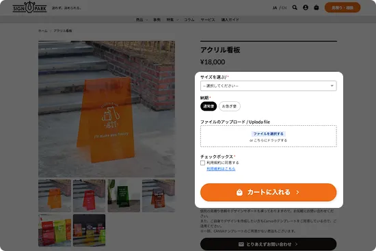Select the red and yellow signs thumbnail
Image resolution: width=376 pixels, height=251 pixels.
[55, 230]
